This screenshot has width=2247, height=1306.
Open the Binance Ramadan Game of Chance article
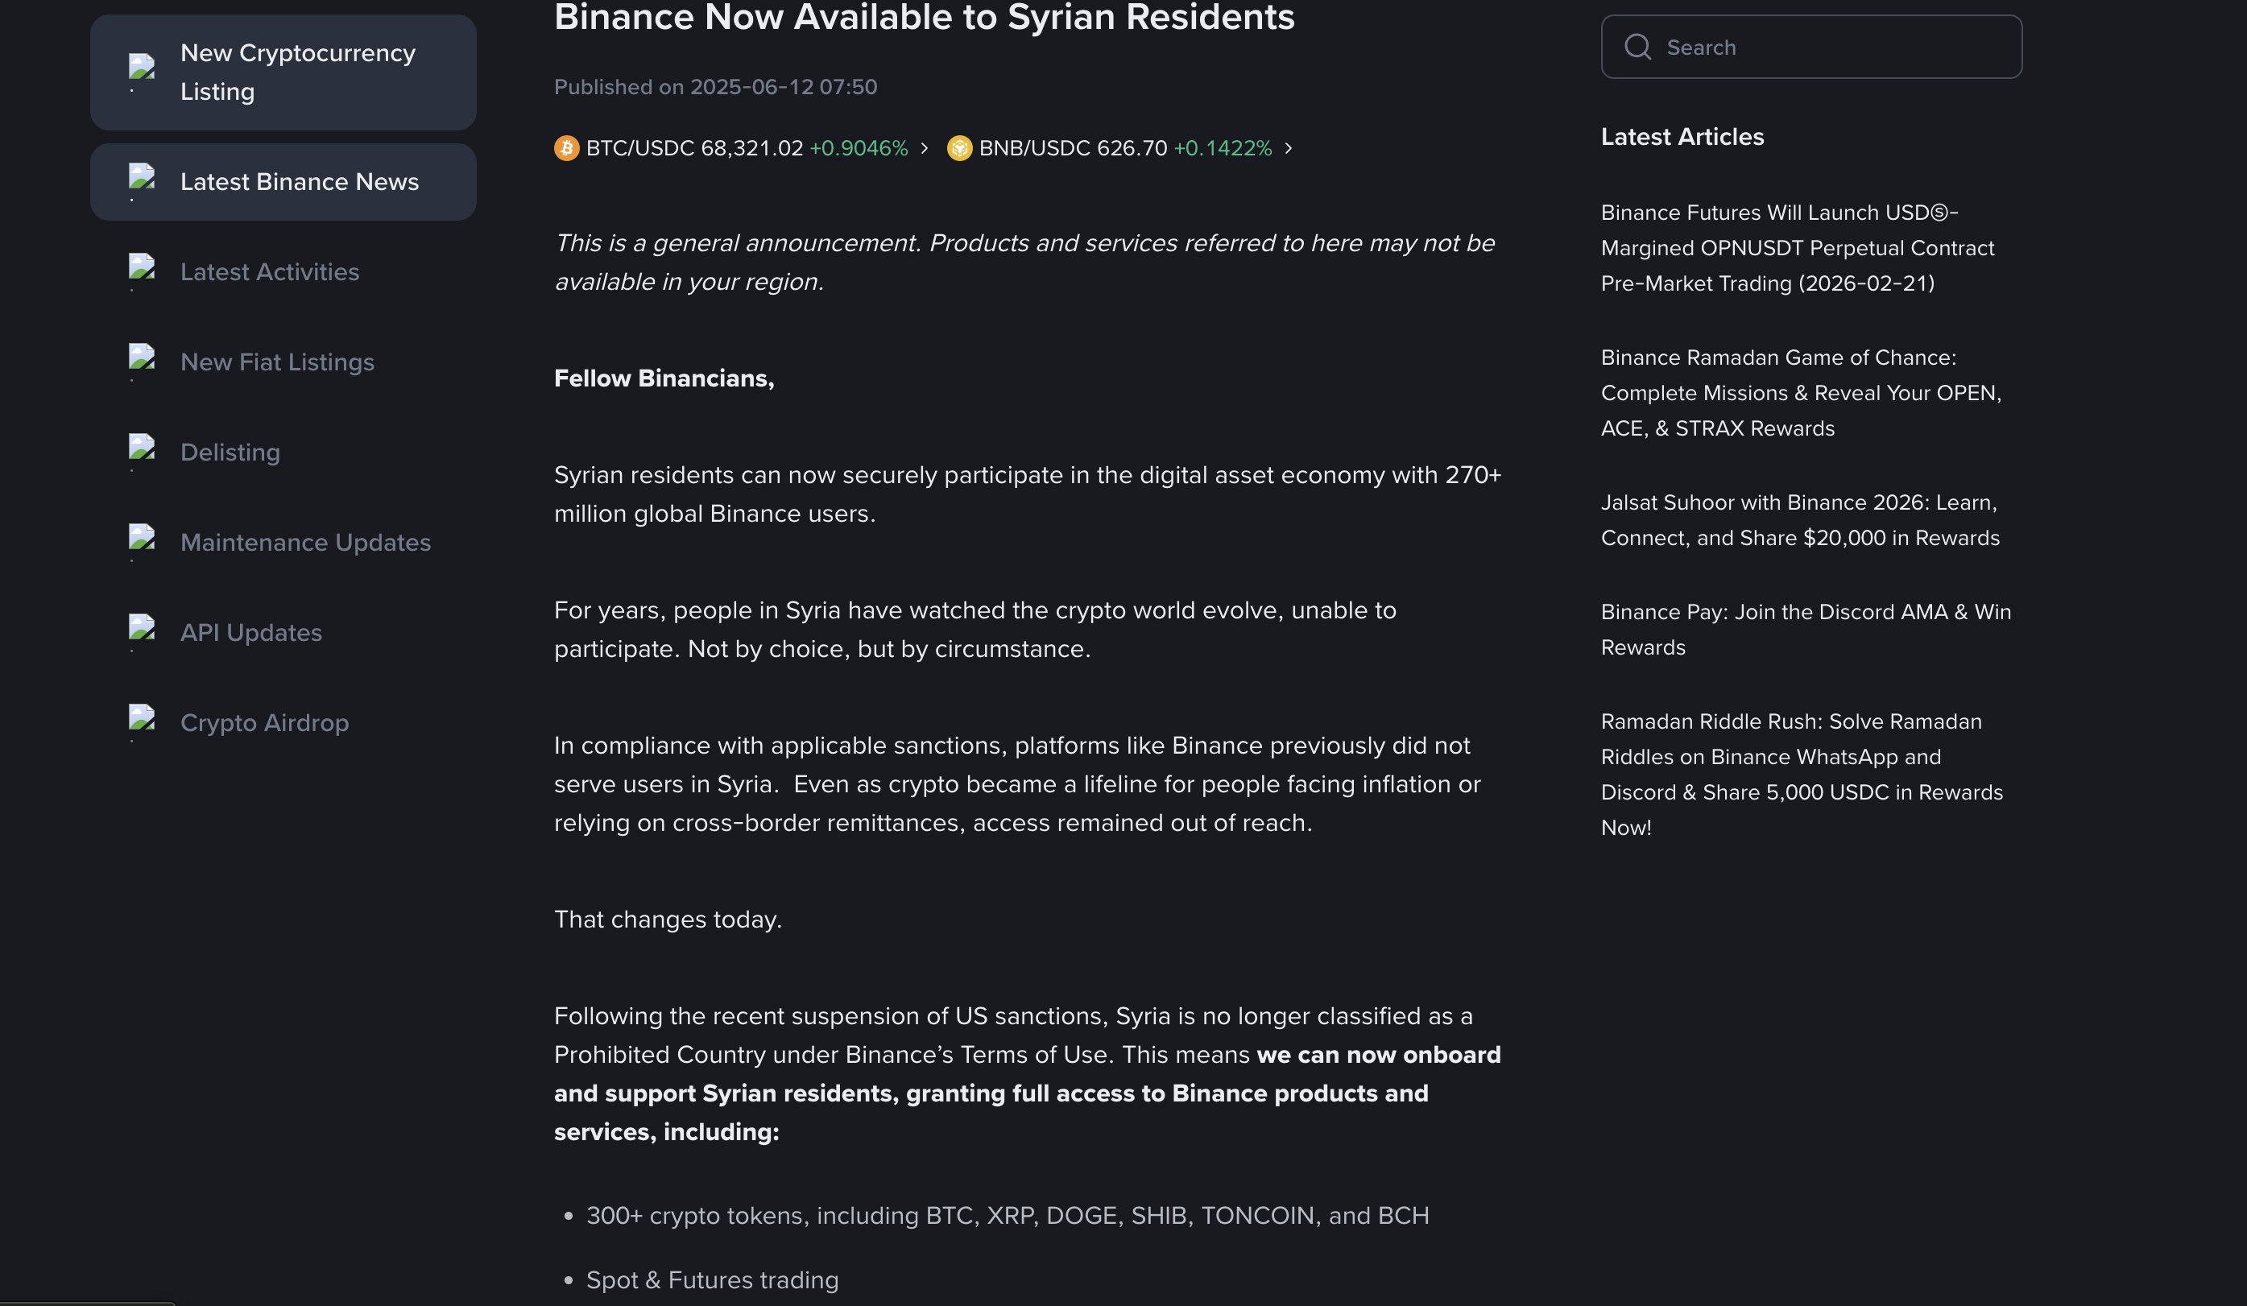click(1800, 393)
